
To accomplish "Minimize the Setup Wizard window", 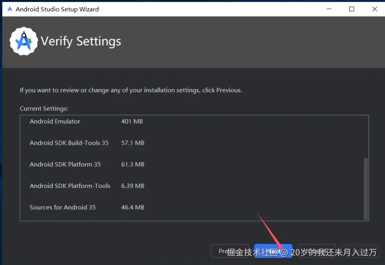I will point(329,9).
